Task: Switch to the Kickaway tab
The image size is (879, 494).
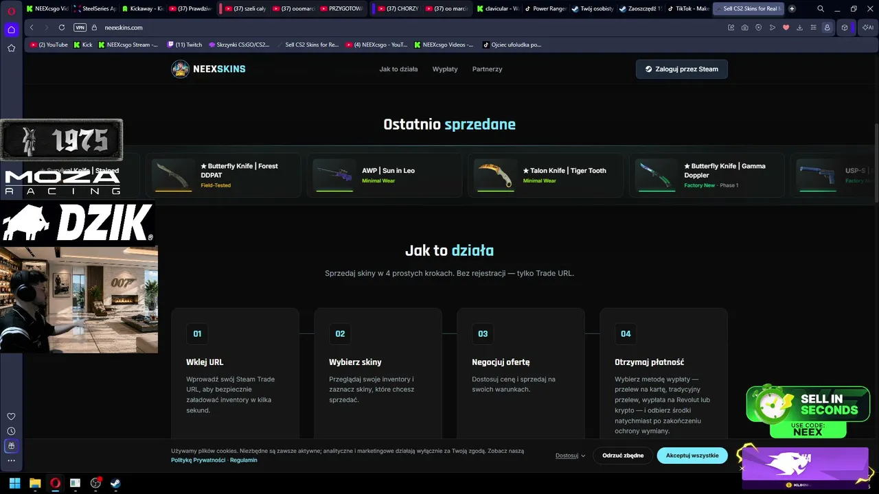Action: (x=142, y=9)
